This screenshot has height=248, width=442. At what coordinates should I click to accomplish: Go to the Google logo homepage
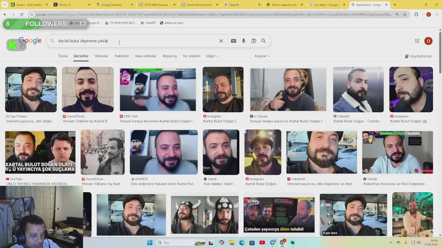[x=30, y=41]
